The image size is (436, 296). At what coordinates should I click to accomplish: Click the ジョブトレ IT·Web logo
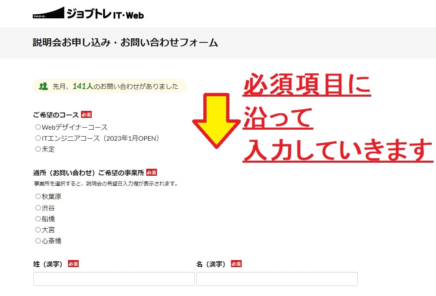88,13
